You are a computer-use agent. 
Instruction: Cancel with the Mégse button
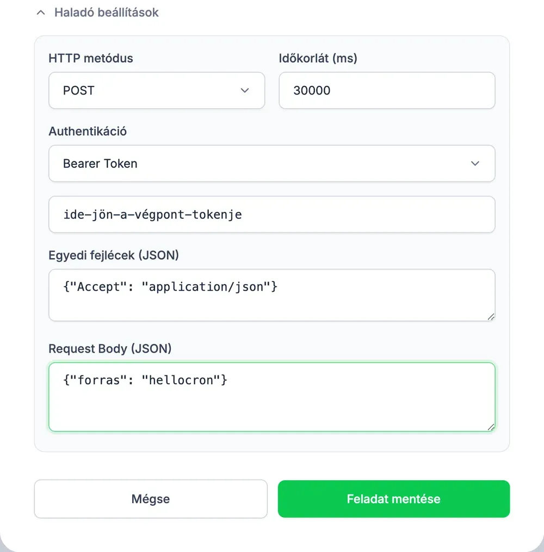[x=151, y=499]
